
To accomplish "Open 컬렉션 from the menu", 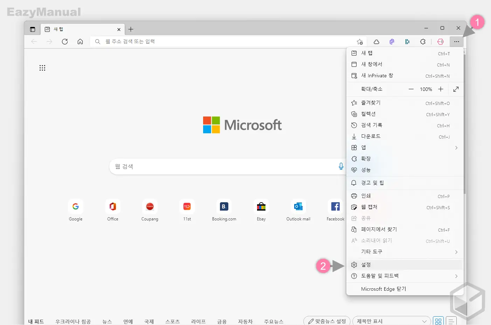I will coord(404,114).
